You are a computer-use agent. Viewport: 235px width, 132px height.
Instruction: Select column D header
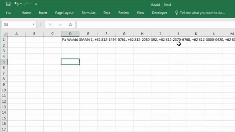pyautogui.click(x=70, y=34)
